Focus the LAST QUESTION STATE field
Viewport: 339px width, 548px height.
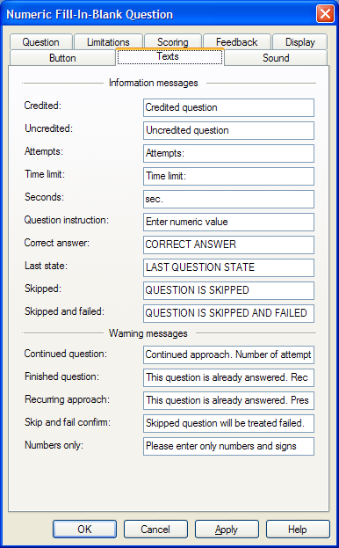pos(228,267)
